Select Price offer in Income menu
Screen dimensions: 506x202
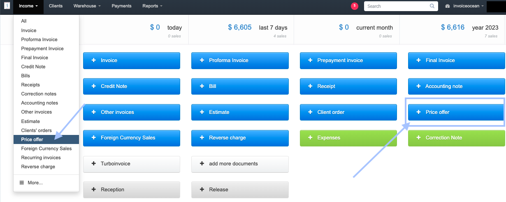[32, 139]
